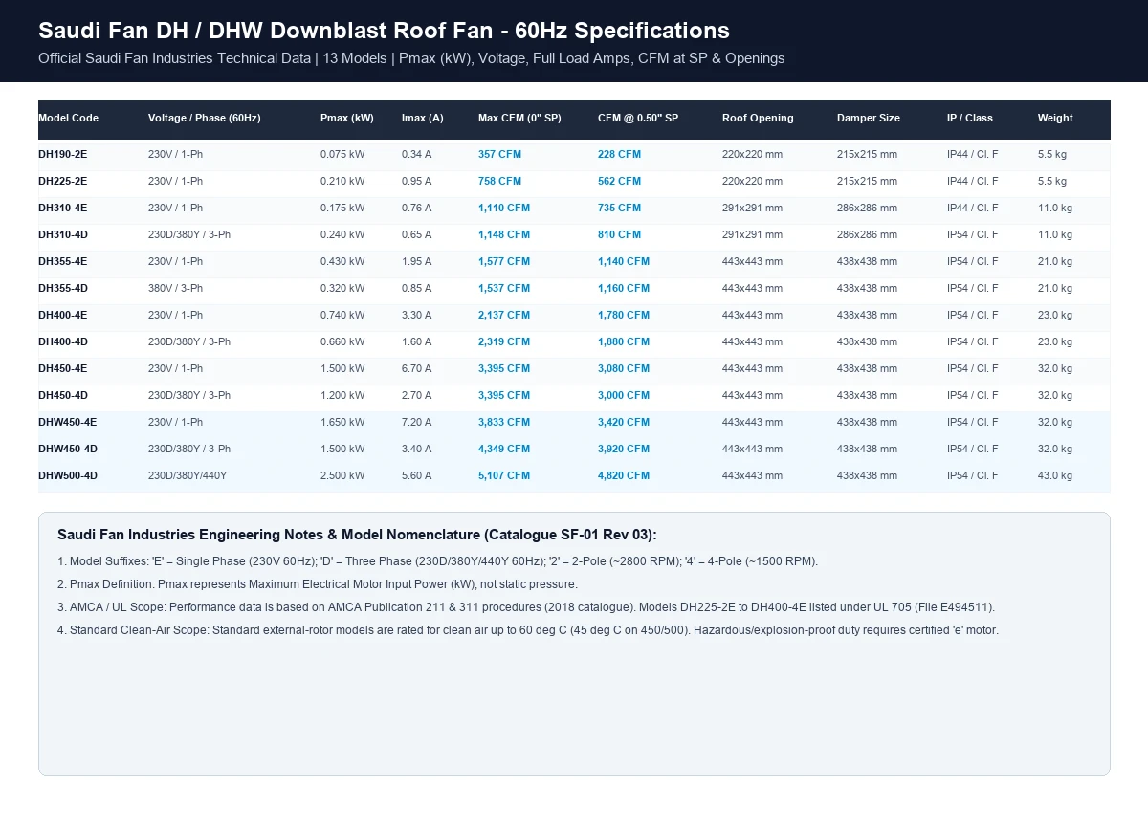Click the Damper Size column header
The image size is (1148, 813).
(x=869, y=118)
